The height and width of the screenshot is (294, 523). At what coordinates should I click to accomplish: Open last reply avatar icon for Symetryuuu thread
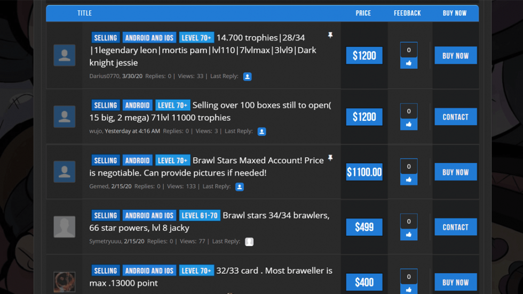(x=249, y=242)
